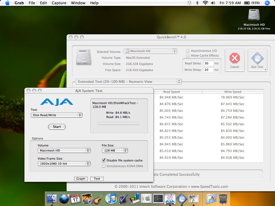Viewport: 275px width, 206px height.
Task: Uncheck Disable file system cache
Action: [104, 160]
